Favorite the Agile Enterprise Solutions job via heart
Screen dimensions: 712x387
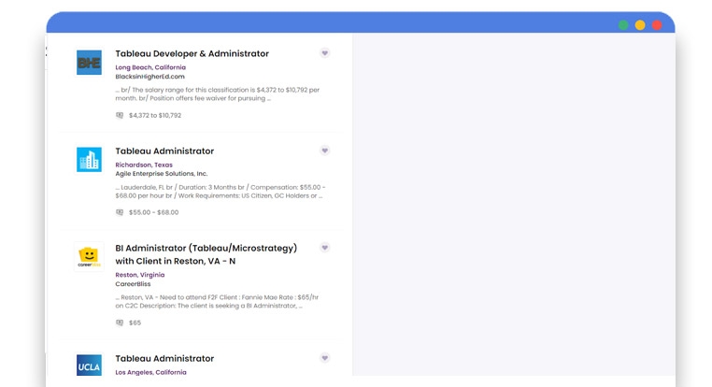pos(324,150)
